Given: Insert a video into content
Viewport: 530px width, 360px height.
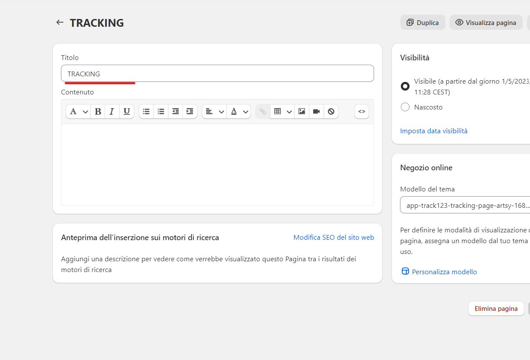Looking at the screenshot, I should click(316, 111).
